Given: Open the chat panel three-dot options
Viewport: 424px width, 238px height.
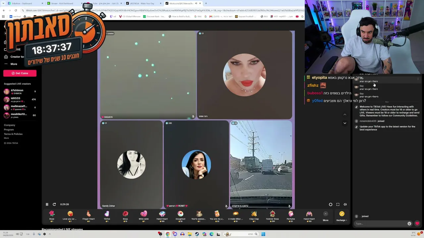Looking at the screenshot, I should pos(418,79).
